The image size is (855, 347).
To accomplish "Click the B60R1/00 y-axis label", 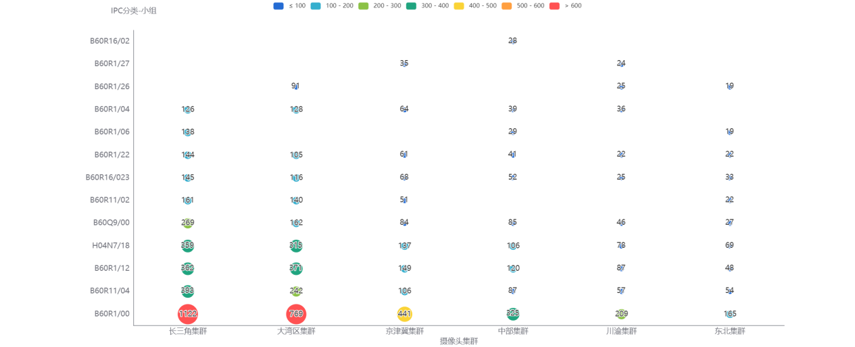I will [112, 314].
